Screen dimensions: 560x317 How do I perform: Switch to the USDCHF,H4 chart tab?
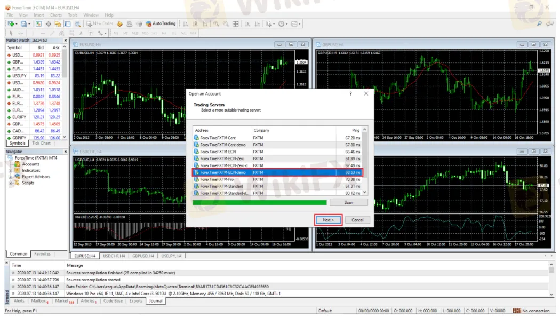click(x=114, y=256)
